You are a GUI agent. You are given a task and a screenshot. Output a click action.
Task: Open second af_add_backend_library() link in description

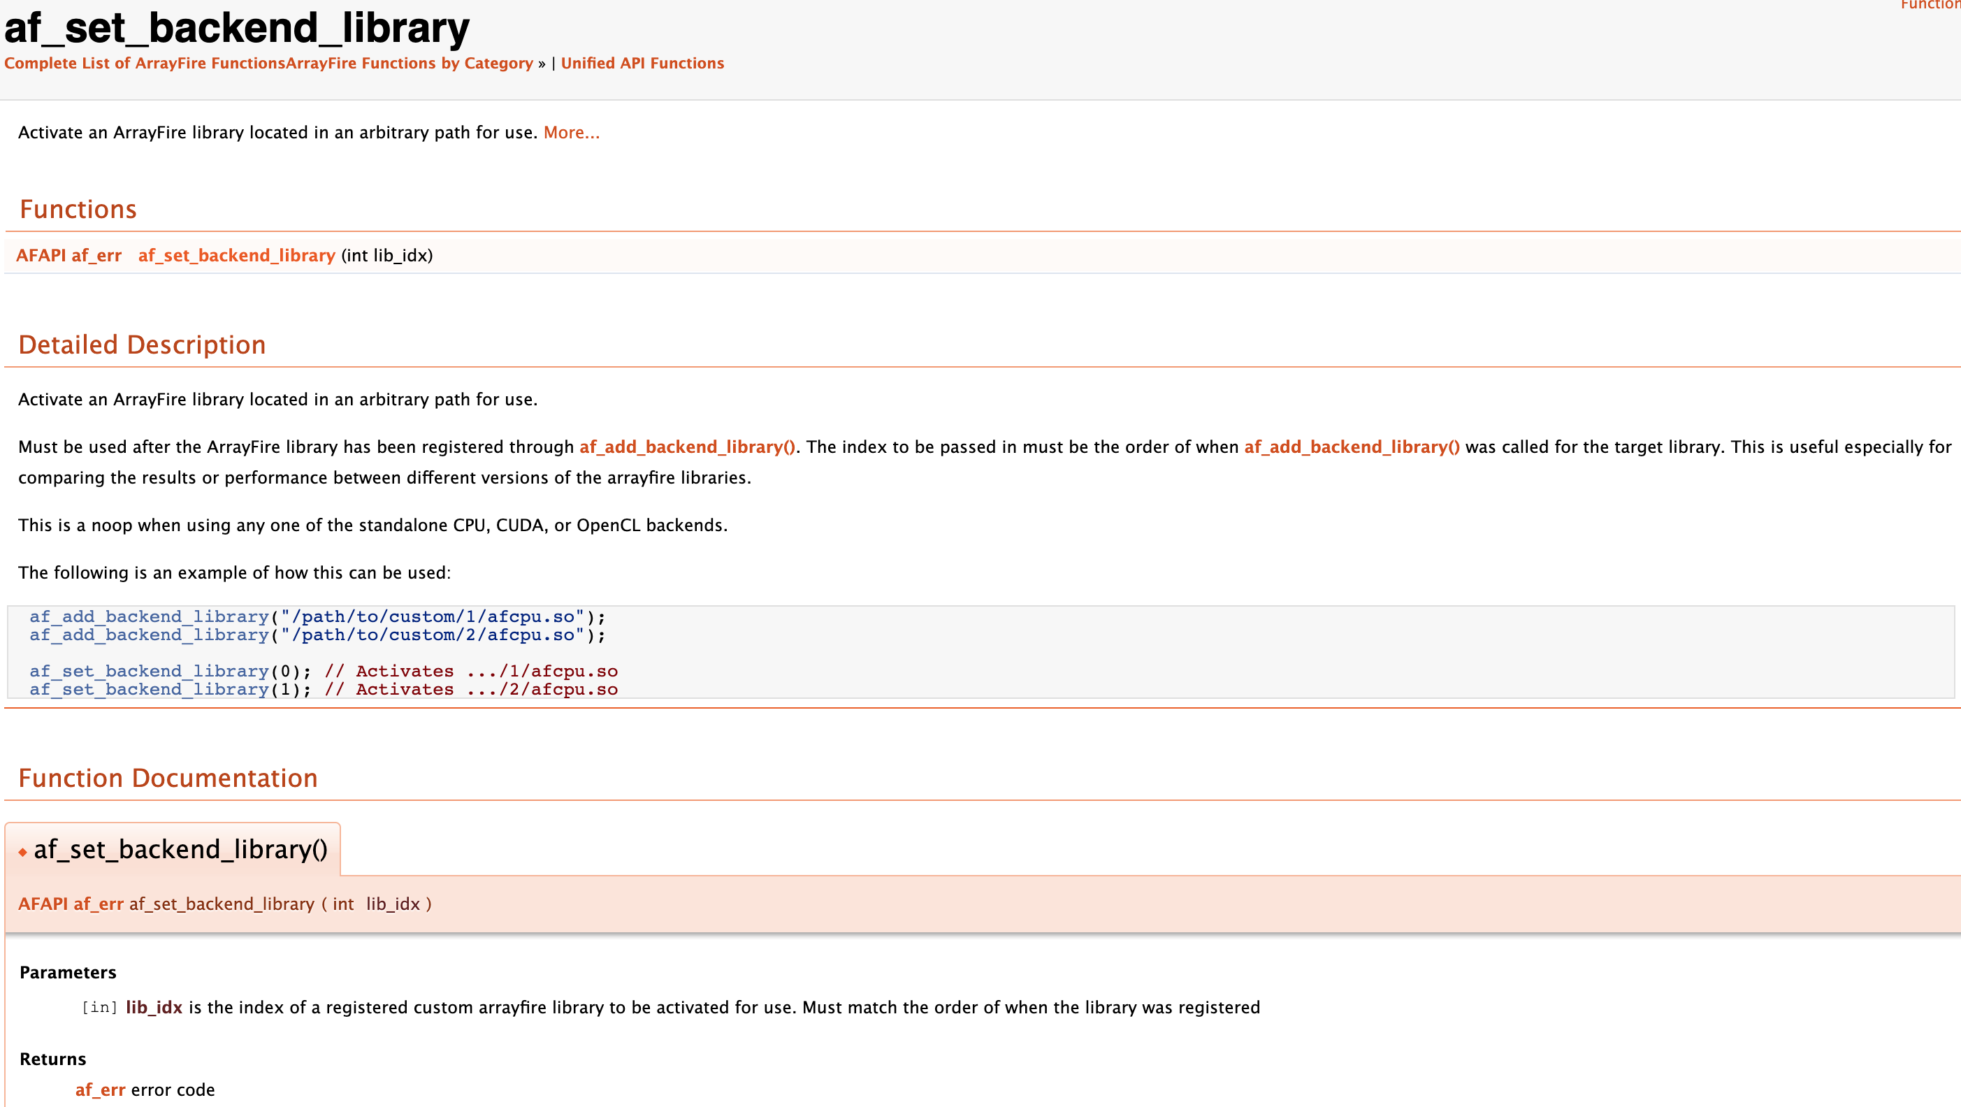1351,447
